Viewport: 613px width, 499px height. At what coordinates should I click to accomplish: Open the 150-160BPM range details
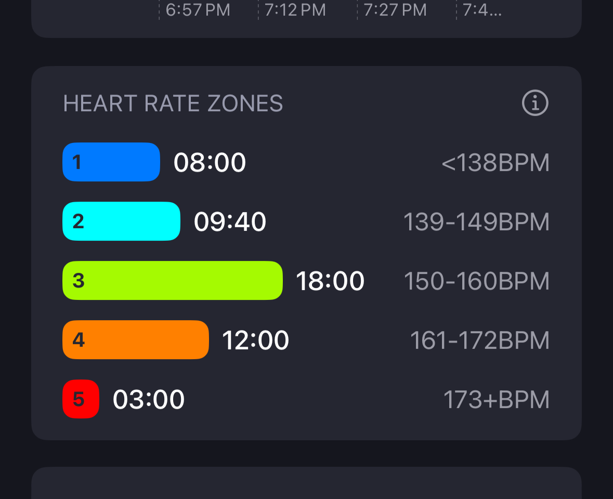(476, 280)
